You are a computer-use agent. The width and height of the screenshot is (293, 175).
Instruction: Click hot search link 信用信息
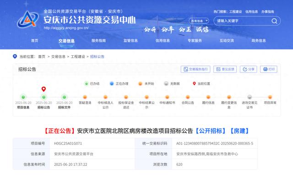(x=251, y=11)
